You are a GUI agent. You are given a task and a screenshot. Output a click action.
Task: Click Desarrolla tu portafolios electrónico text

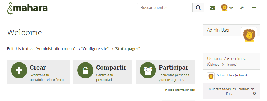tap(47, 77)
